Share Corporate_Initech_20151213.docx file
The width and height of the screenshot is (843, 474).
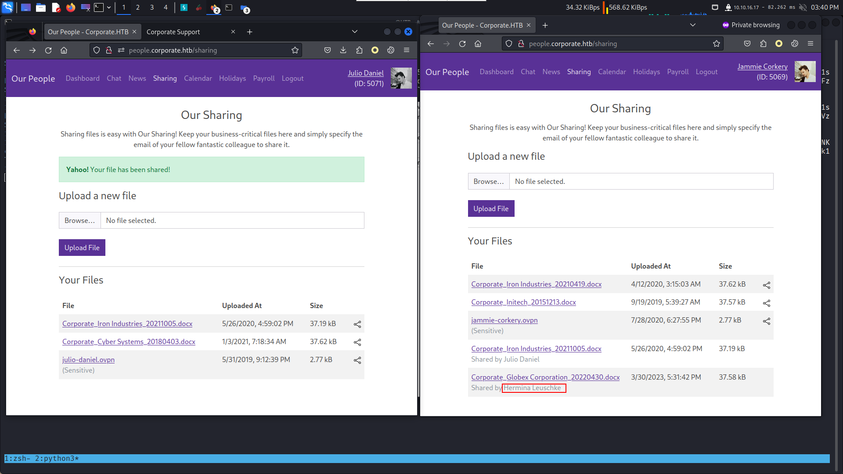point(767,303)
